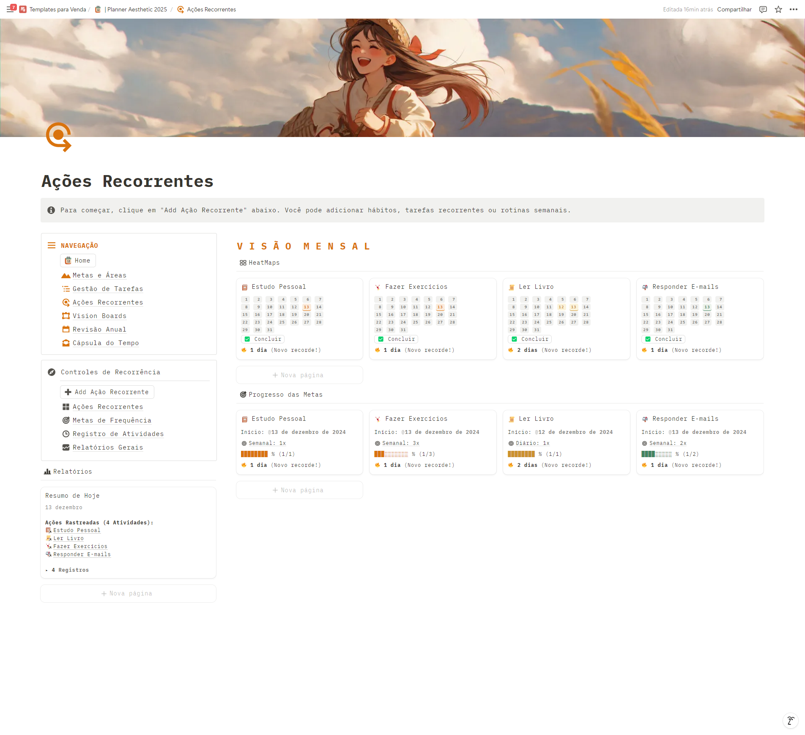Go to Planner Aesthetic 2025 breadcrumb
The width and height of the screenshot is (805, 735).
(x=131, y=9)
